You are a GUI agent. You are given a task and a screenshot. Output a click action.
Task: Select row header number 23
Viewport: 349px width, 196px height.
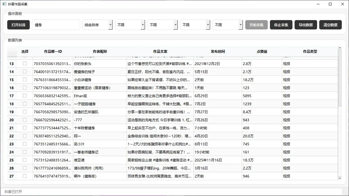tap(12, 144)
